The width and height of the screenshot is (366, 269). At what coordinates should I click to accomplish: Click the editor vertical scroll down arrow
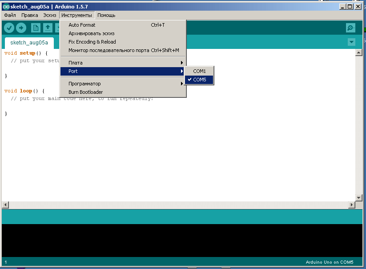[x=359, y=197]
